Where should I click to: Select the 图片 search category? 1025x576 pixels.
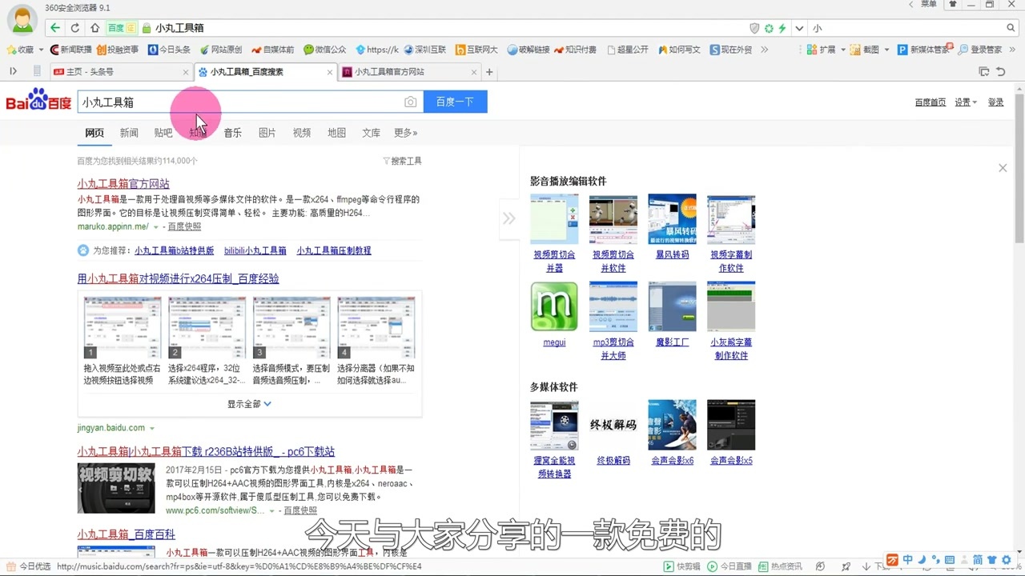coord(267,133)
